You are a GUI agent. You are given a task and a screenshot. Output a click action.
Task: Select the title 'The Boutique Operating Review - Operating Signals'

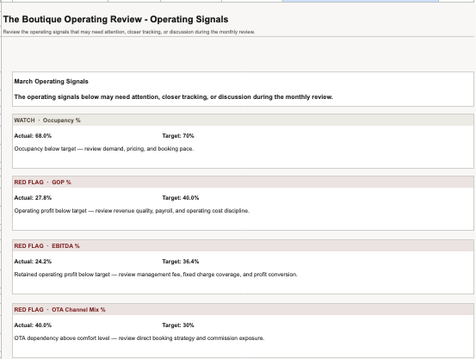(115, 19)
